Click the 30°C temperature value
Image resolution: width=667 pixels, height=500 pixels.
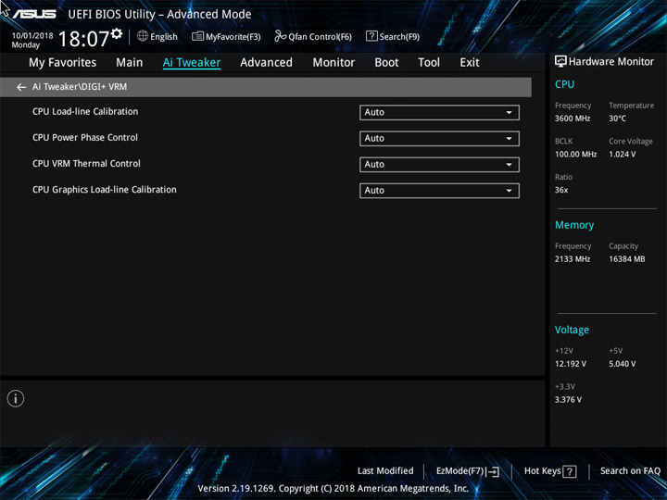[617, 119]
